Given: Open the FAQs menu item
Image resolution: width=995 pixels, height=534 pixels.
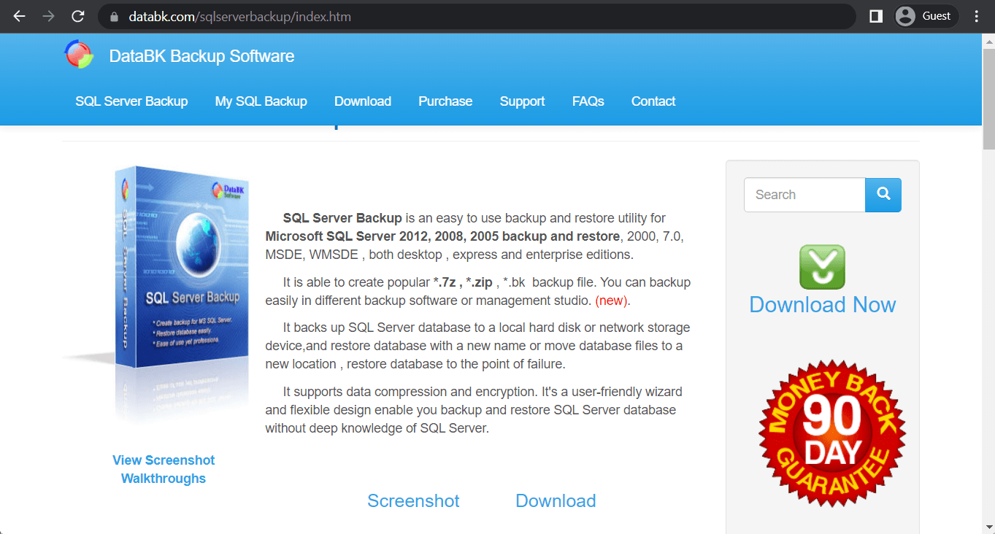Looking at the screenshot, I should [588, 101].
